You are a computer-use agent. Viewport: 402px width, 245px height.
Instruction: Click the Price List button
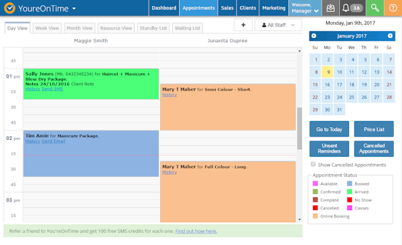coord(374,129)
